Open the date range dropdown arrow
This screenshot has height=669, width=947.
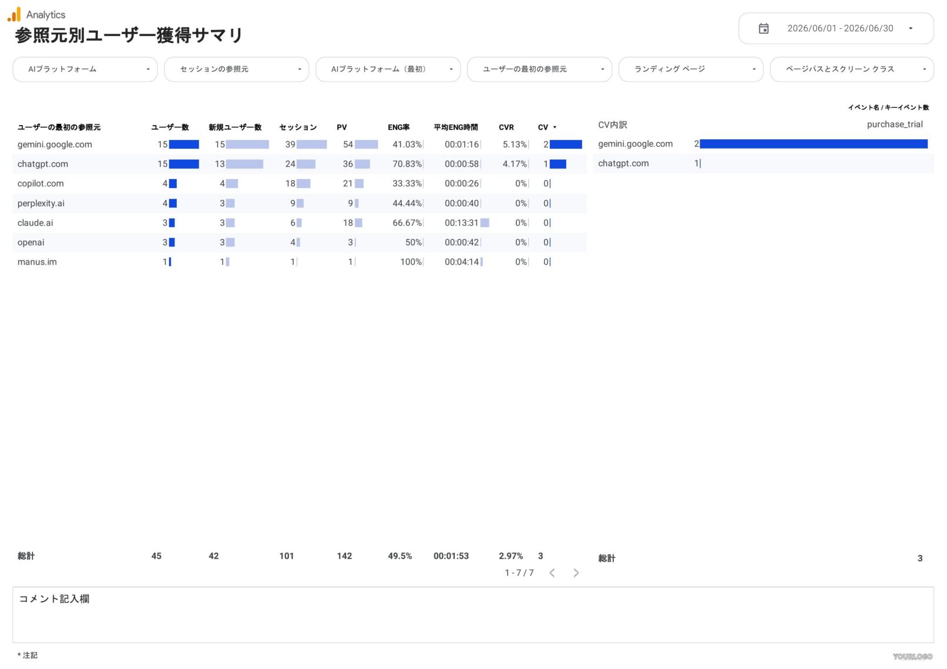(x=911, y=28)
